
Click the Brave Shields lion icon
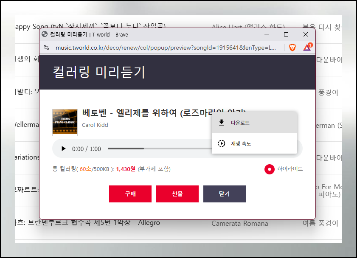[x=292, y=48]
